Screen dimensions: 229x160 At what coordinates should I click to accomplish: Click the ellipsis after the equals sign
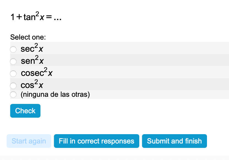(x=58, y=18)
